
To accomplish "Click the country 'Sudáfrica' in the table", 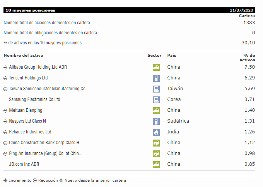I will click(178, 121).
